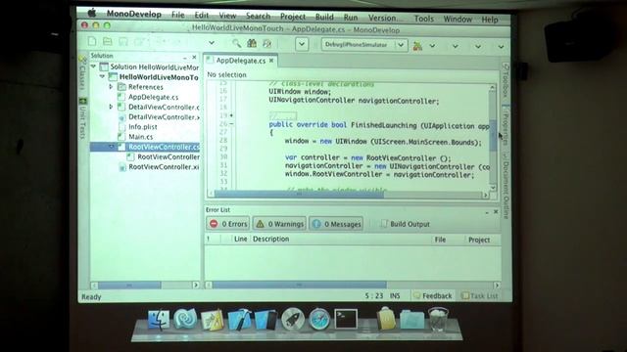Open the Edit menu
627x352 pixels.
pyautogui.click(x=201, y=16)
